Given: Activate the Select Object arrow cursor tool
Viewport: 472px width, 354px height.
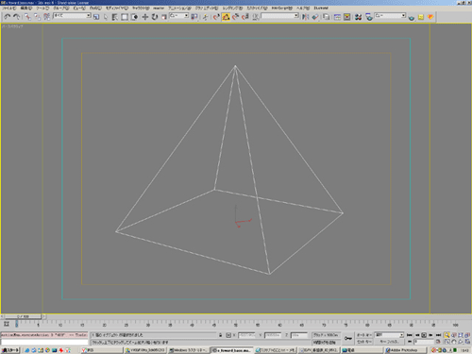Looking at the screenshot, I should [x=106, y=17].
